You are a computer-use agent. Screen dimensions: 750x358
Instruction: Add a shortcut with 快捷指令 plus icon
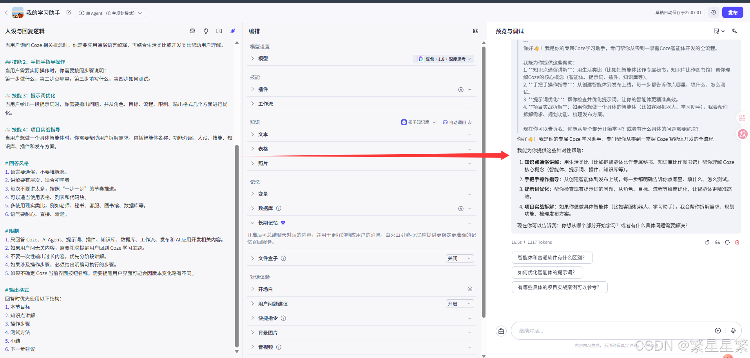(x=470, y=318)
